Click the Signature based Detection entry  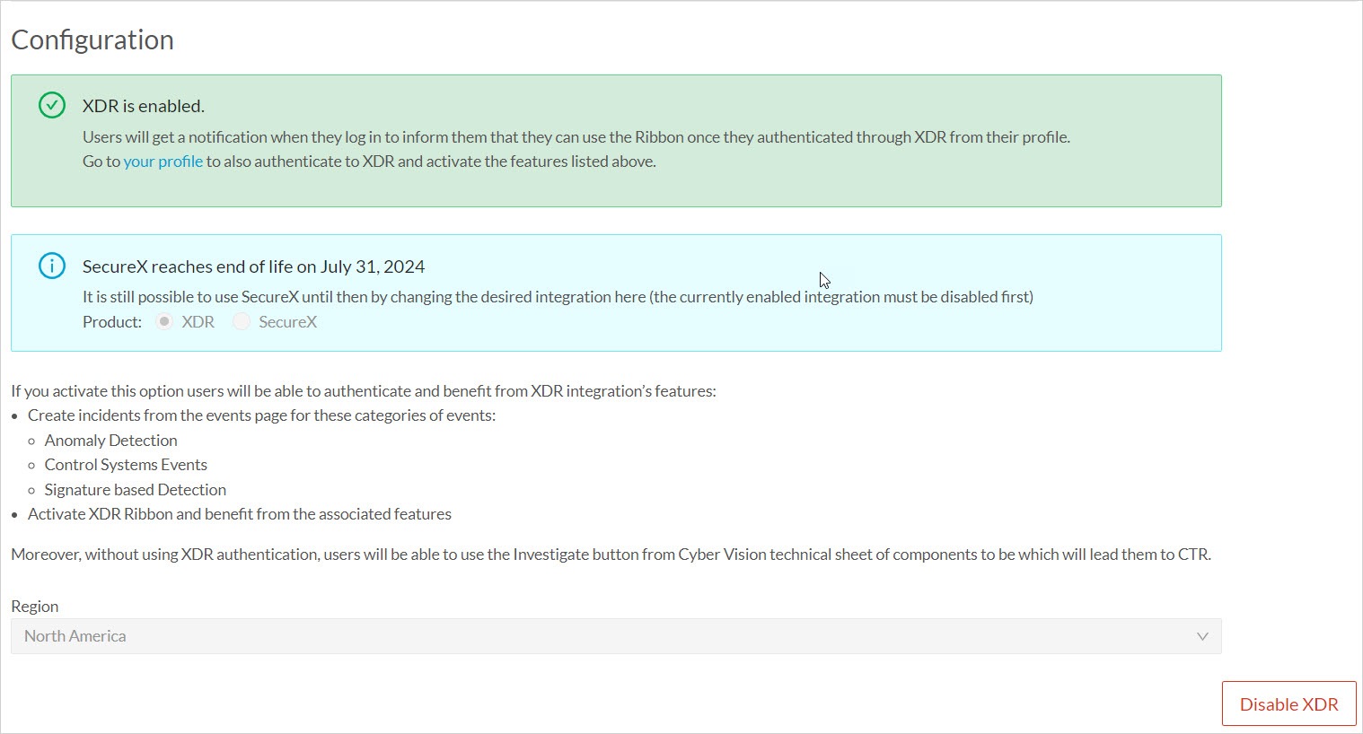[x=135, y=489]
